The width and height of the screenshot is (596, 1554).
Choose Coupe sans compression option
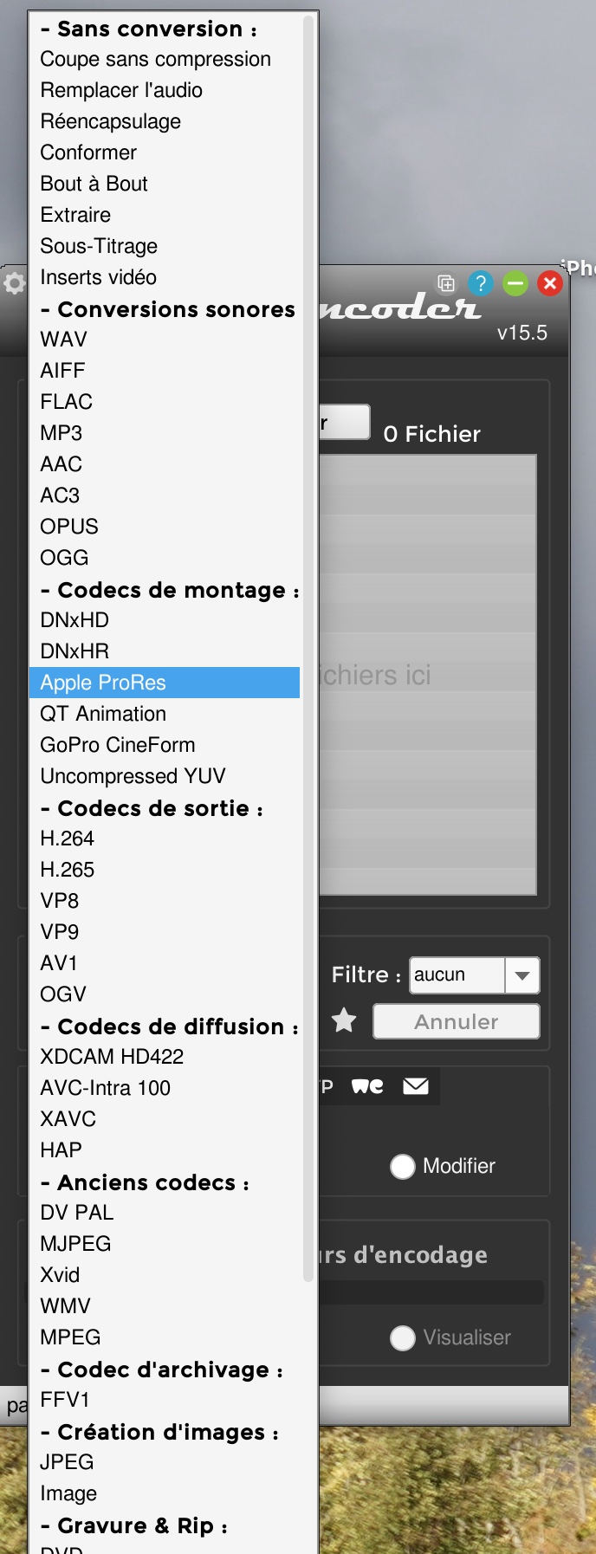(x=156, y=59)
